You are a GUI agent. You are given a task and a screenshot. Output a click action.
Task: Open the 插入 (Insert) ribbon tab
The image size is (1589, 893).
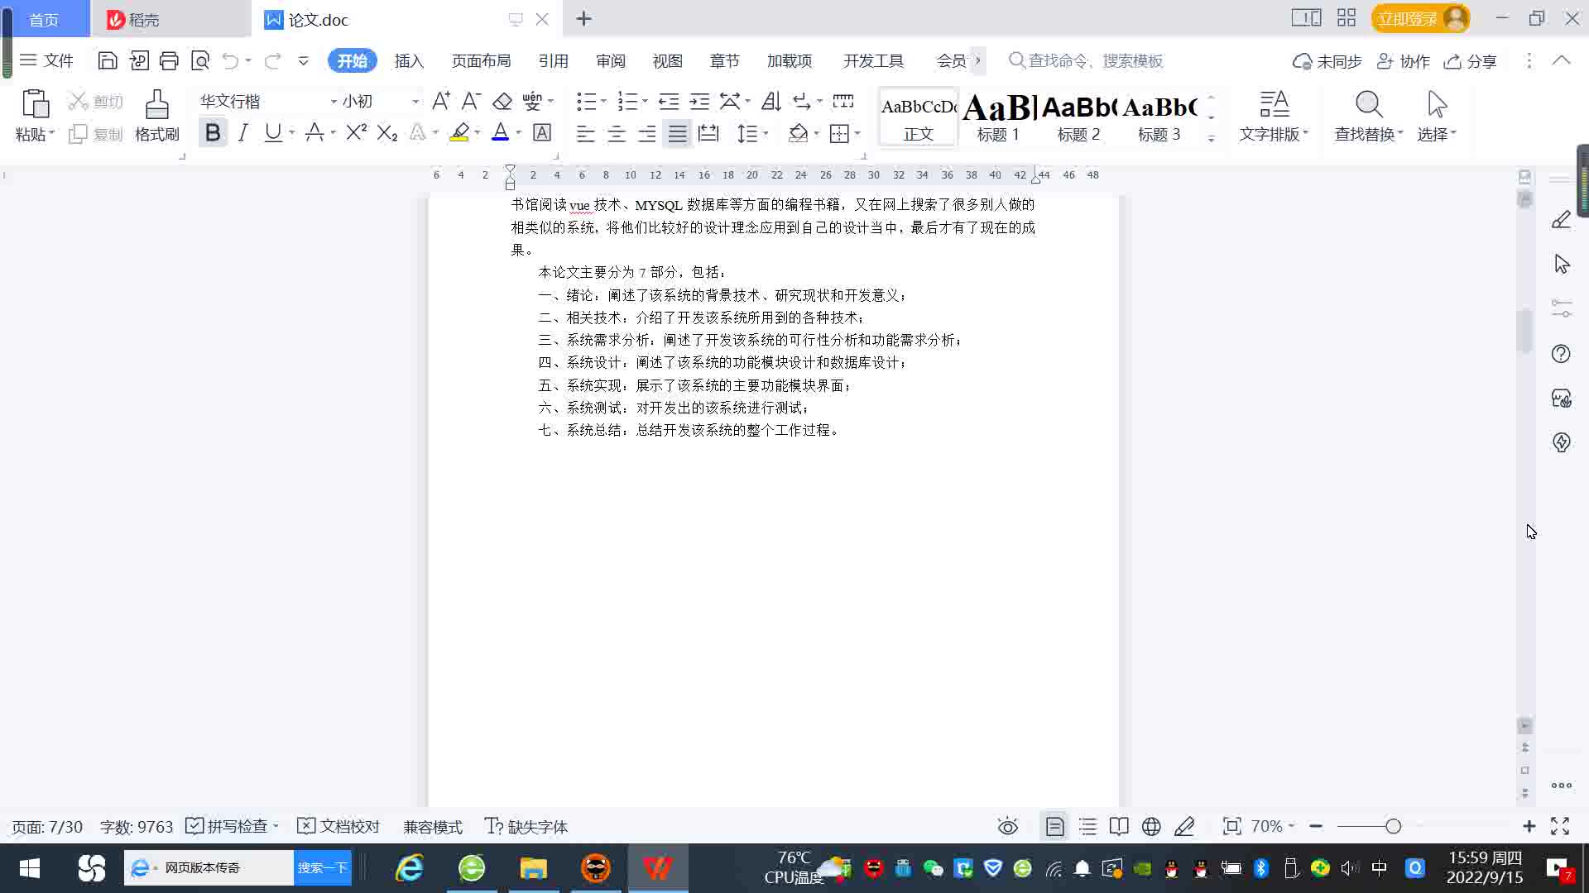pos(409,61)
